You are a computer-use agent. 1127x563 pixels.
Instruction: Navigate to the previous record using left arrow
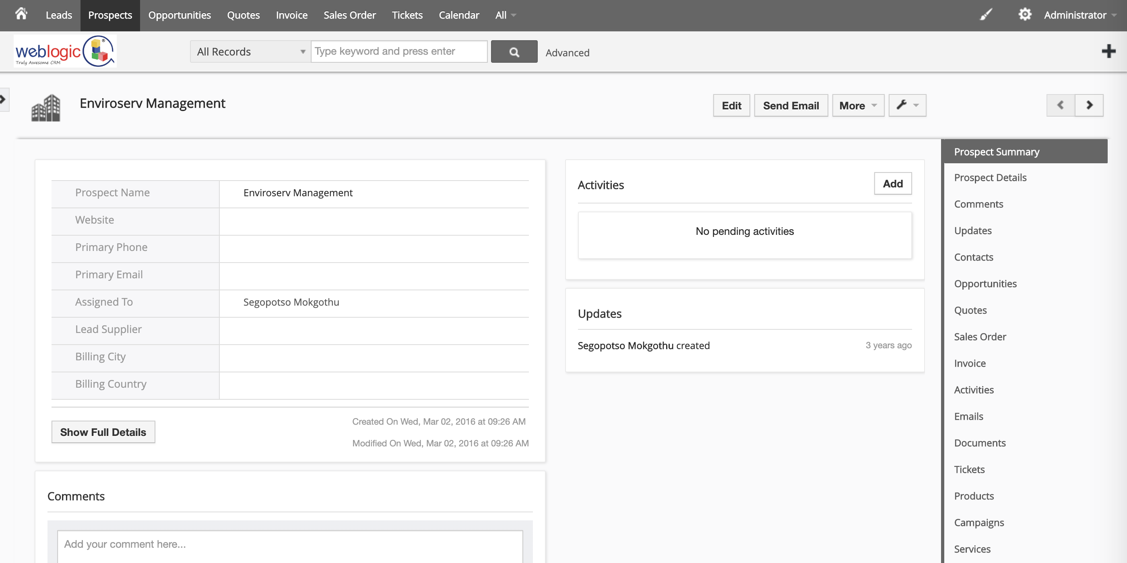1060,105
